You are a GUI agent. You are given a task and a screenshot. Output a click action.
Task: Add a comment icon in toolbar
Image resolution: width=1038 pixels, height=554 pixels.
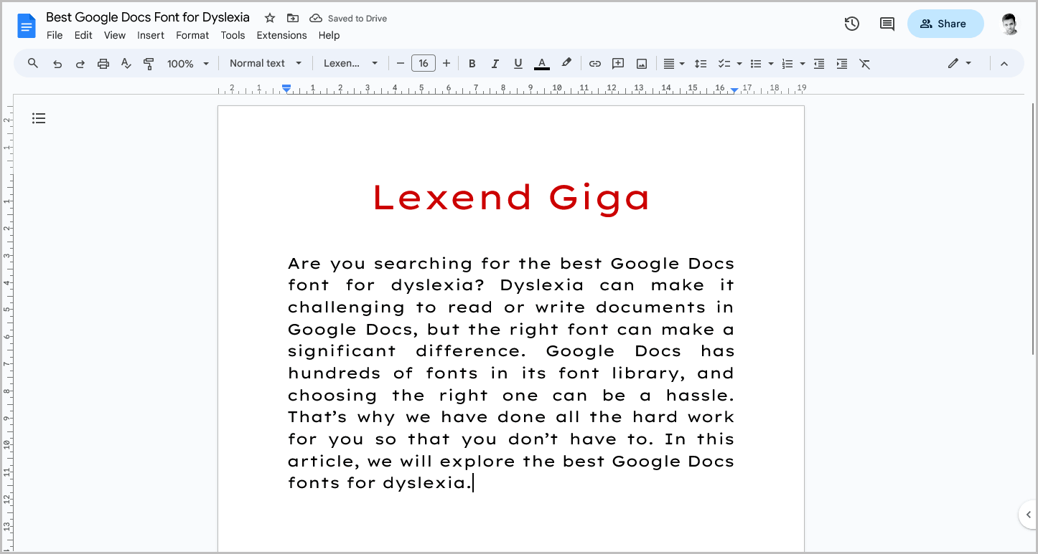618,64
